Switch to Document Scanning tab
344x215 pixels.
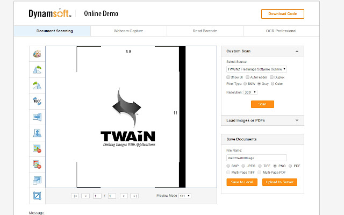pyautogui.click(x=53, y=31)
